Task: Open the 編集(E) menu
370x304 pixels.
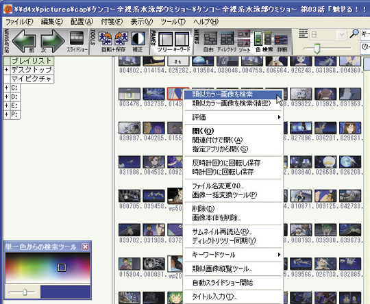Action: coord(51,22)
